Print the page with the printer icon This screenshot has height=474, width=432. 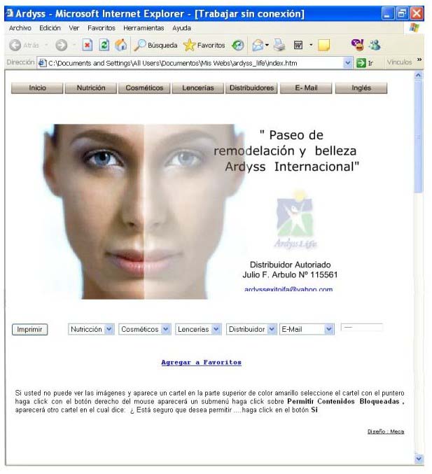(279, 46)
